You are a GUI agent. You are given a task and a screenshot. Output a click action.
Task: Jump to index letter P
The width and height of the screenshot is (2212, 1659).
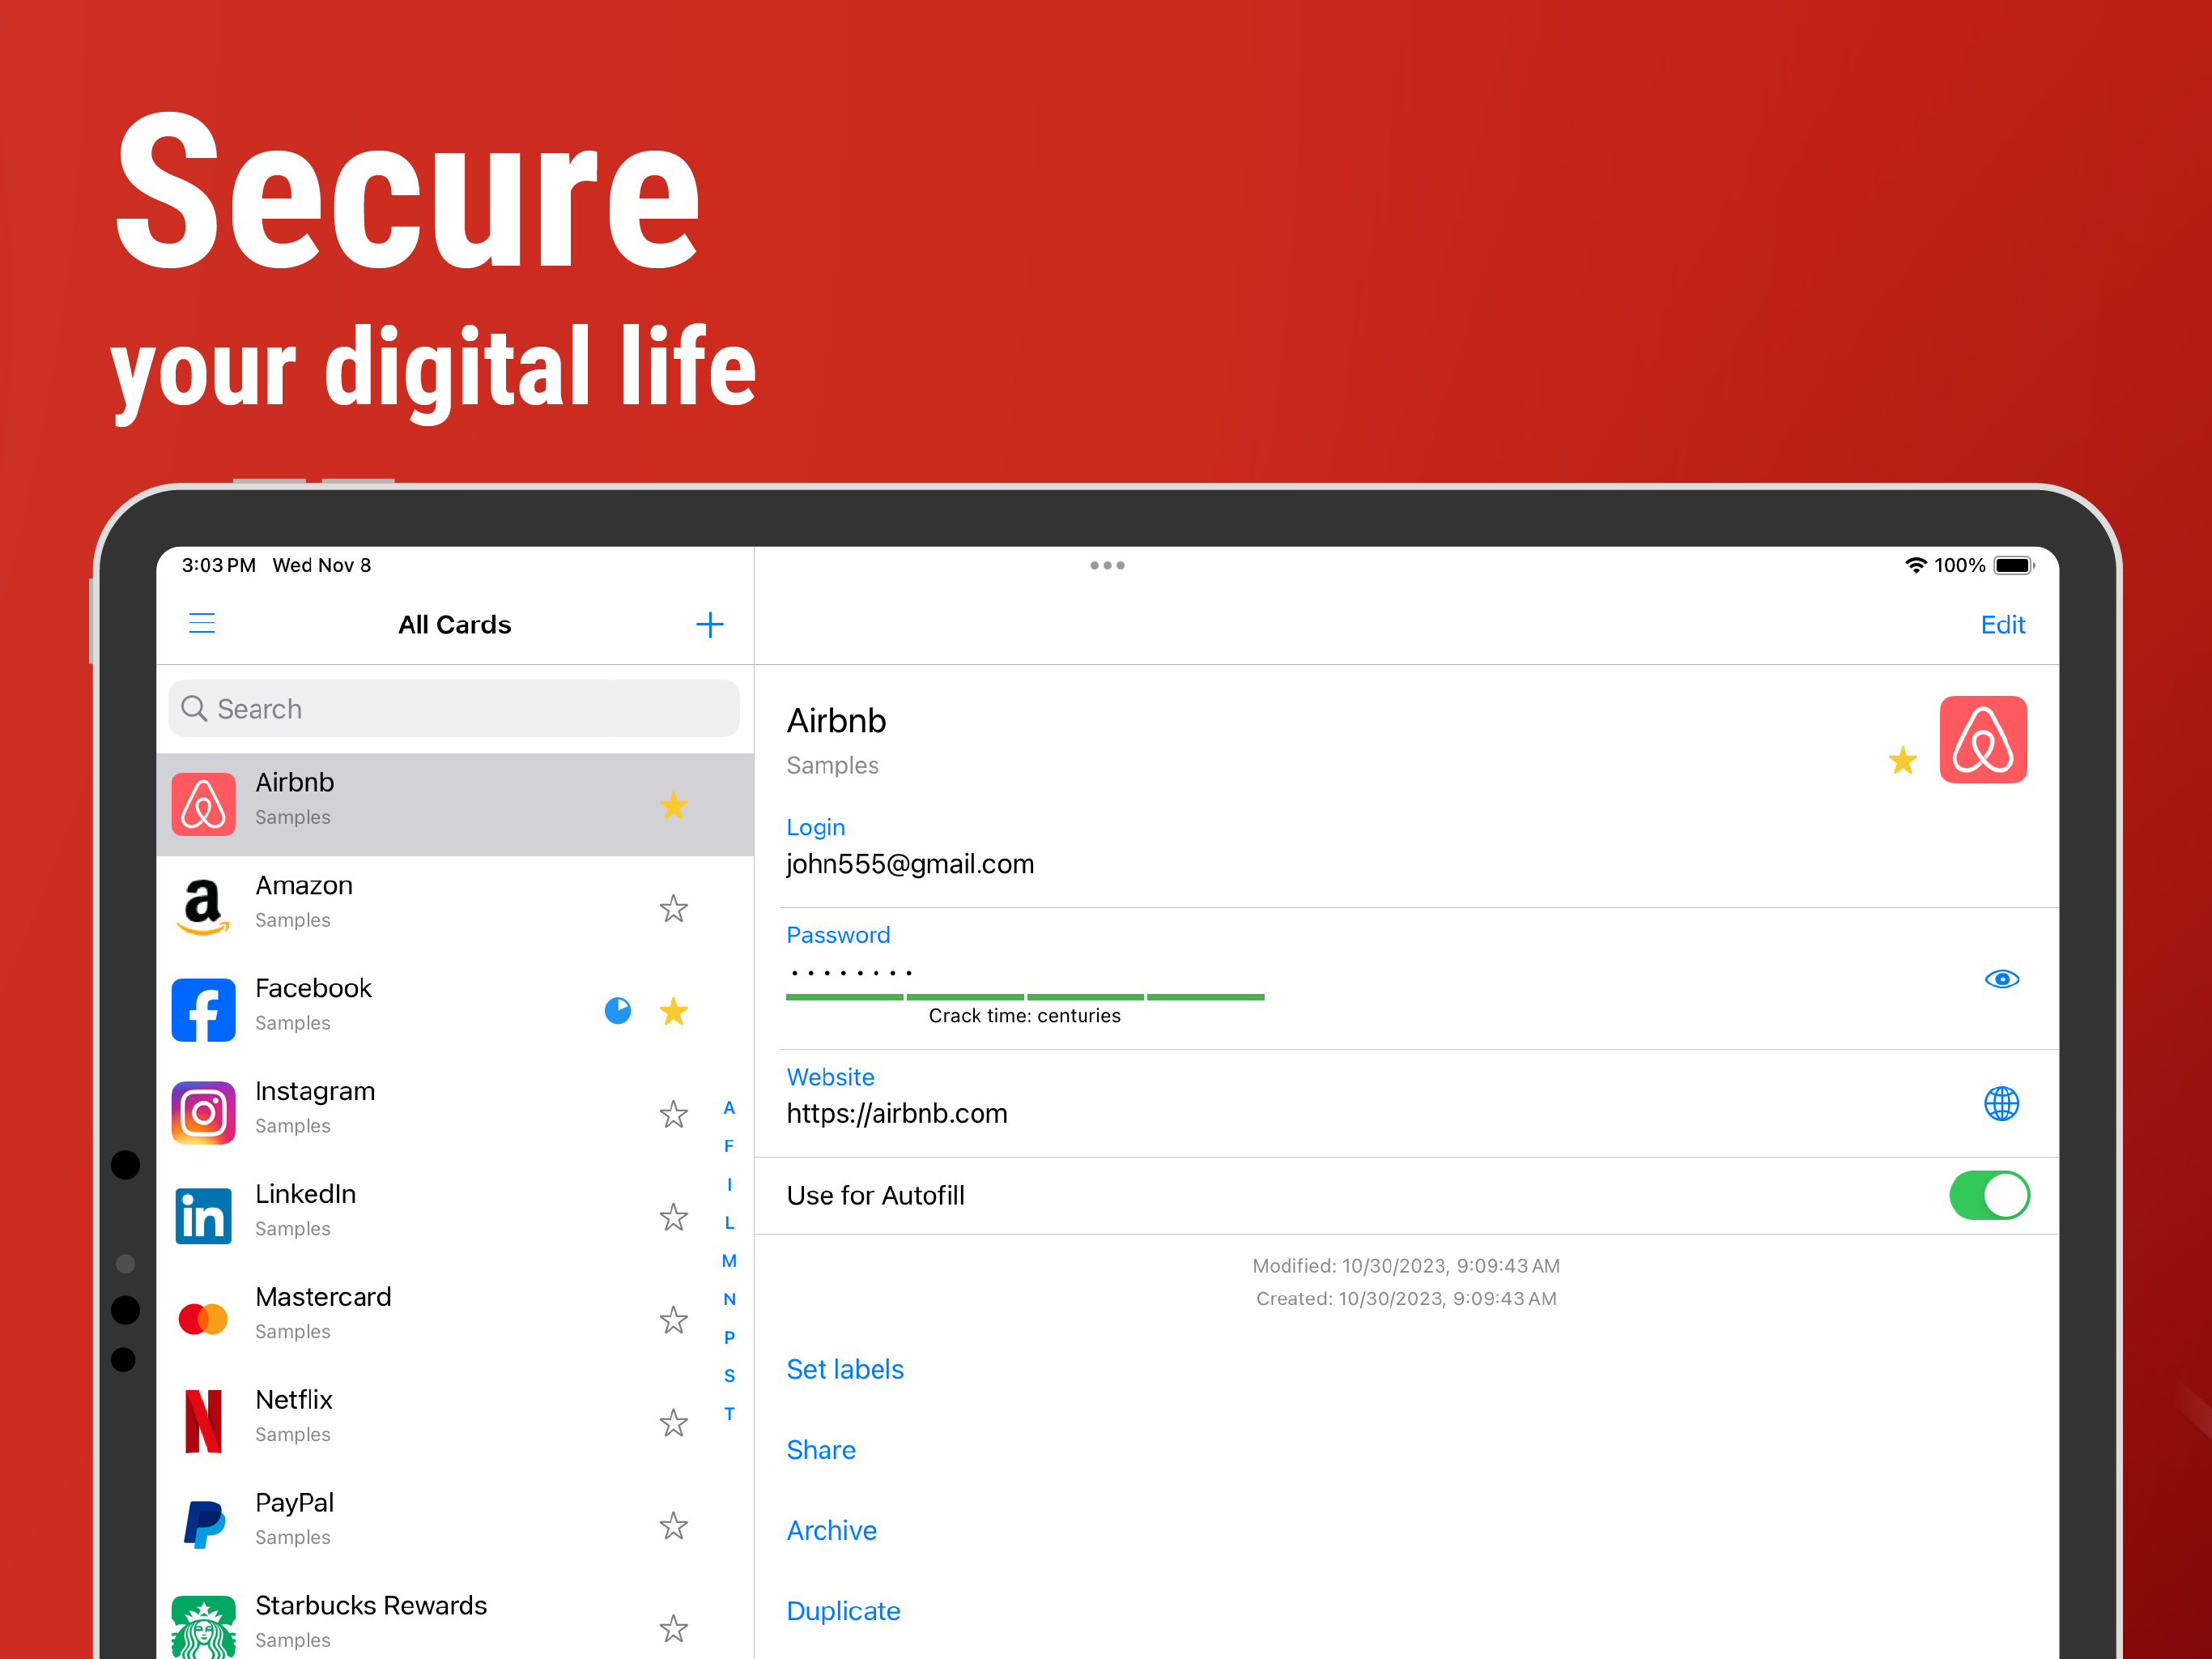tap(729, 1337)
